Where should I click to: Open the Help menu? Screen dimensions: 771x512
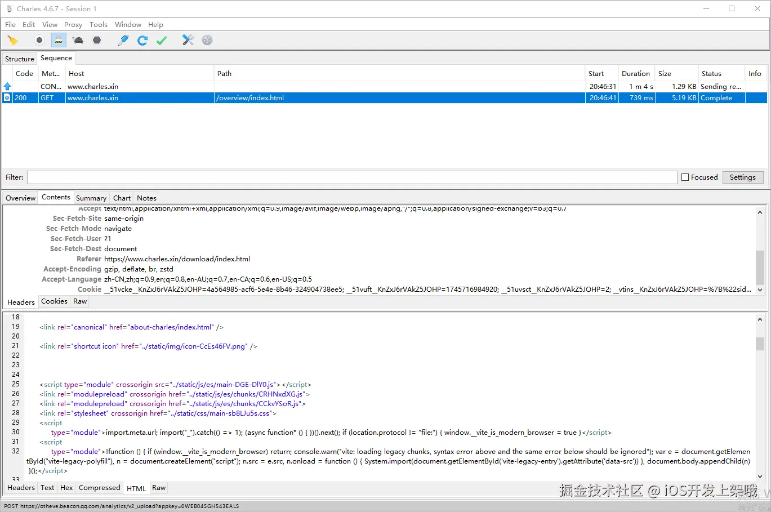point(155,24)
